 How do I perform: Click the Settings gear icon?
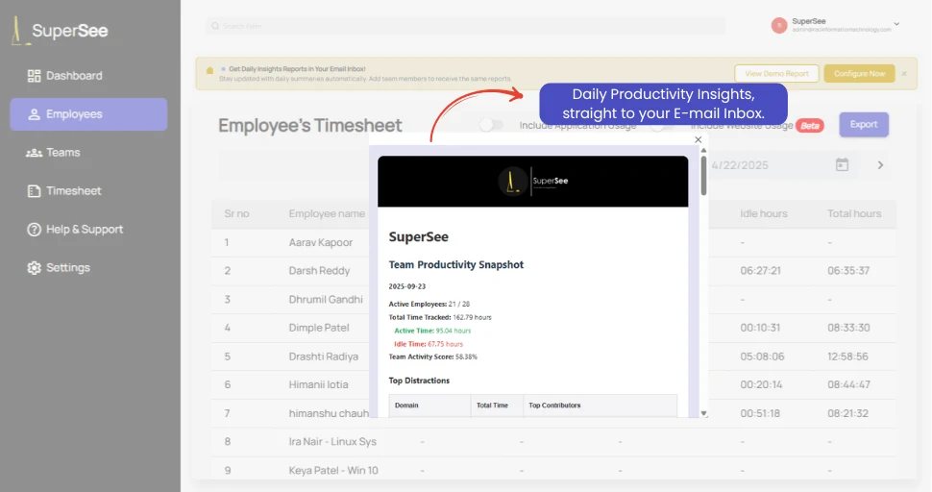(x=34, y=268)
